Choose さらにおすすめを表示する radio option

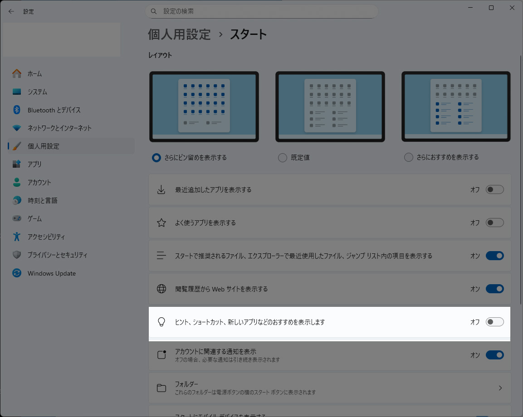pos(409,157)
